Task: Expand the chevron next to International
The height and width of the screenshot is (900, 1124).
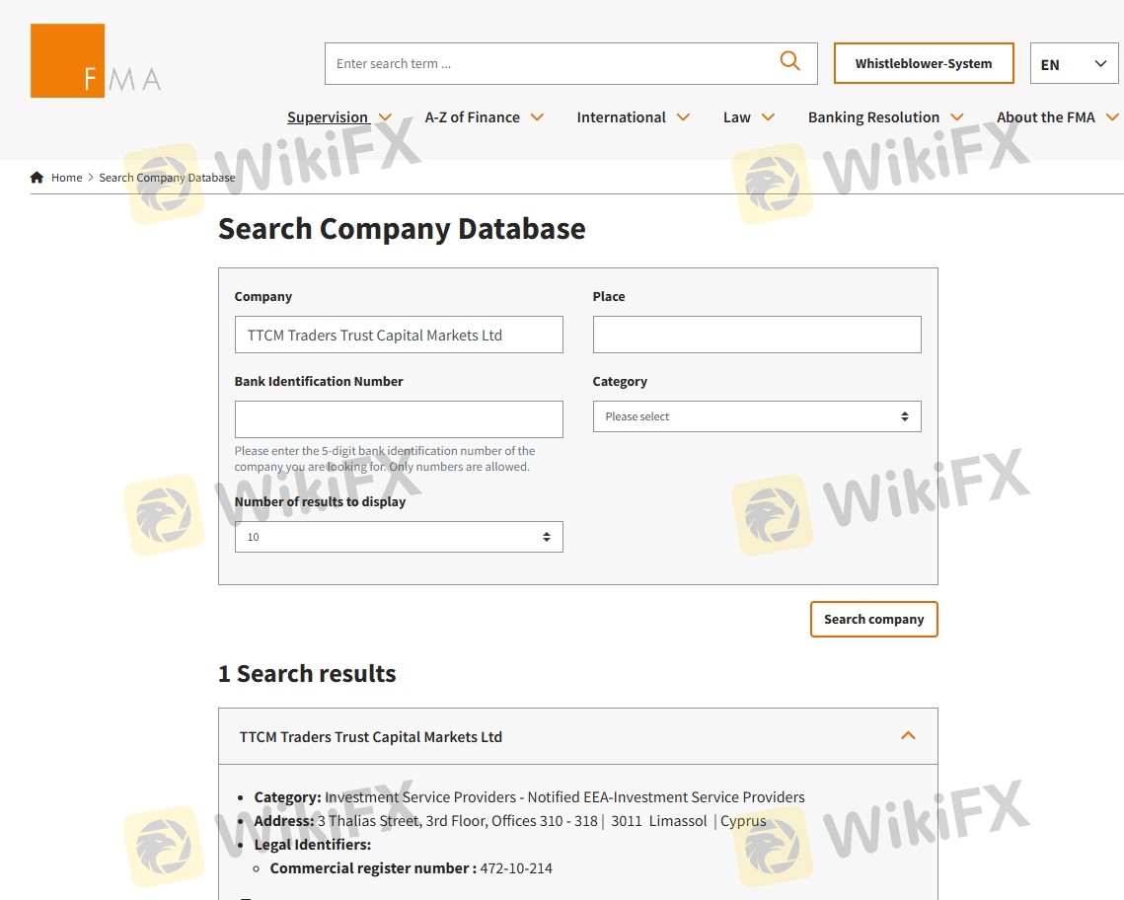Action: [x=683, y=116]
